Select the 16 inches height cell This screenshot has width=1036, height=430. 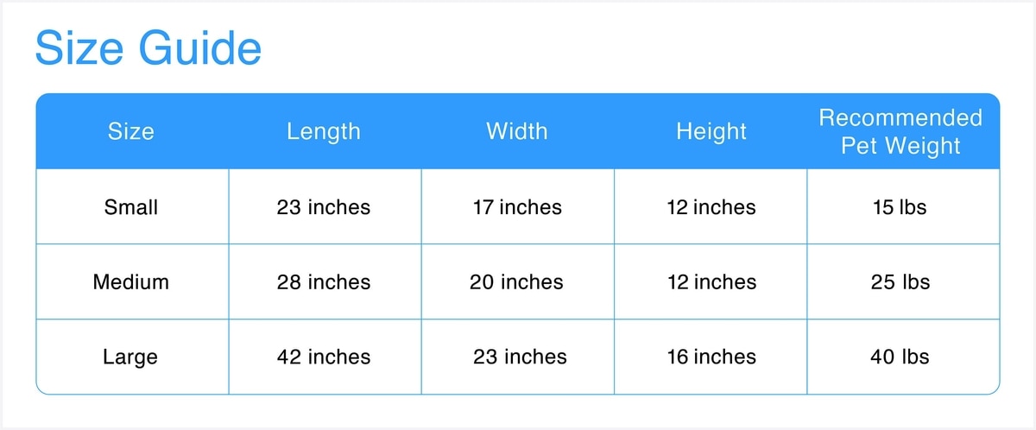click(711, 357)
